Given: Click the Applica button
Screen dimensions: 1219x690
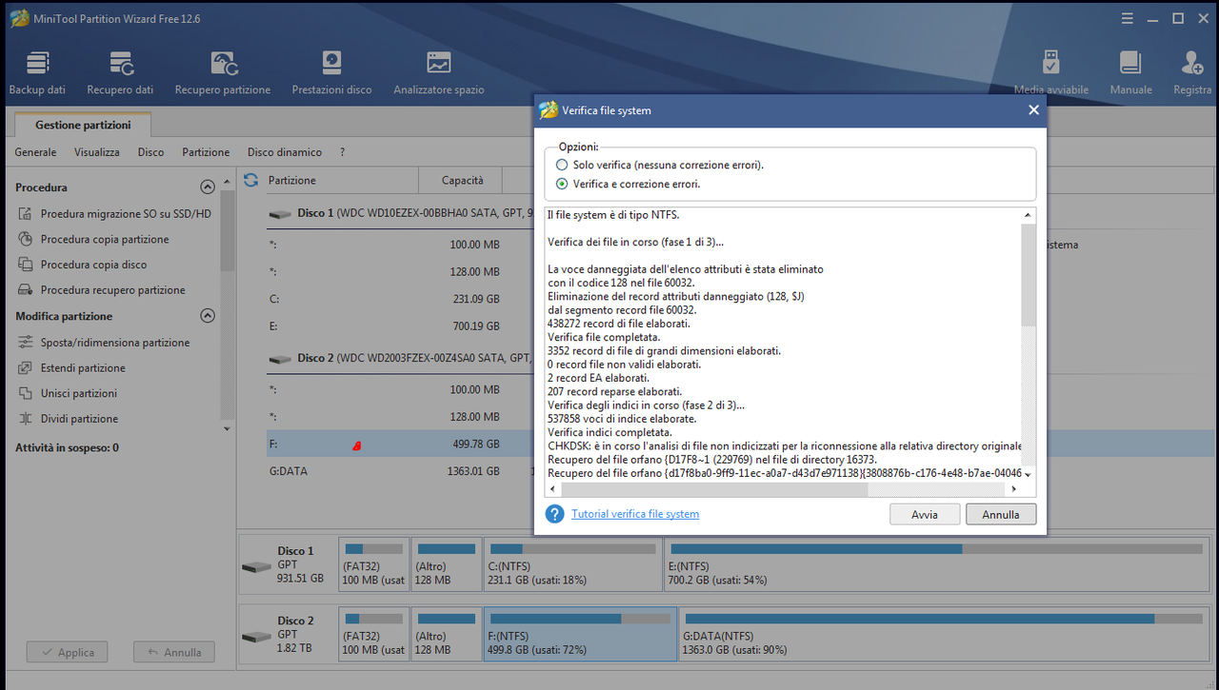Looking at the screenshot, I should click(67, 652).
